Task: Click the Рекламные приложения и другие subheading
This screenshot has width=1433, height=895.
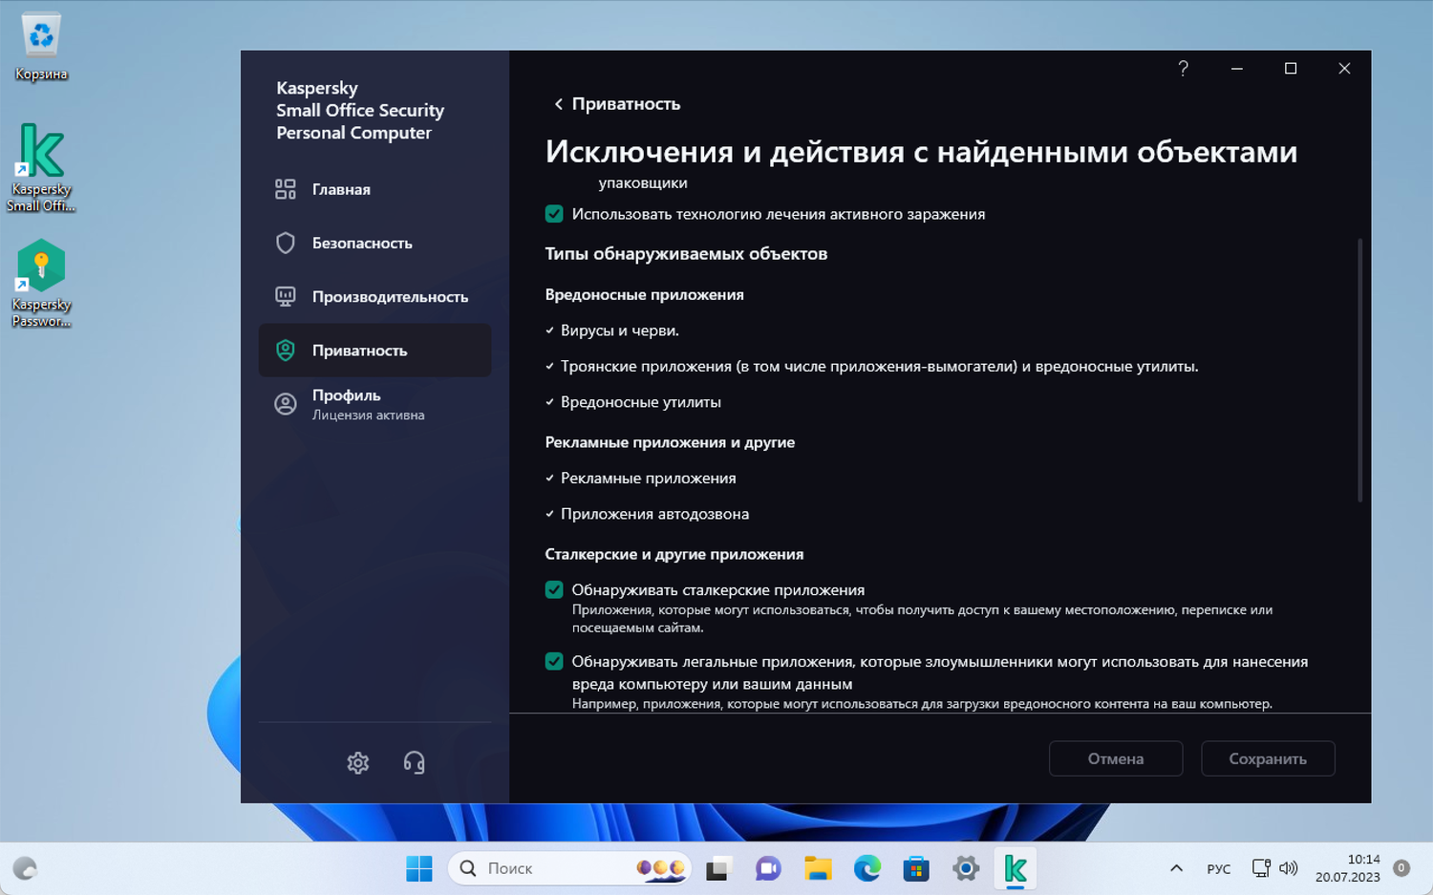Action: (x=670, y=442)
